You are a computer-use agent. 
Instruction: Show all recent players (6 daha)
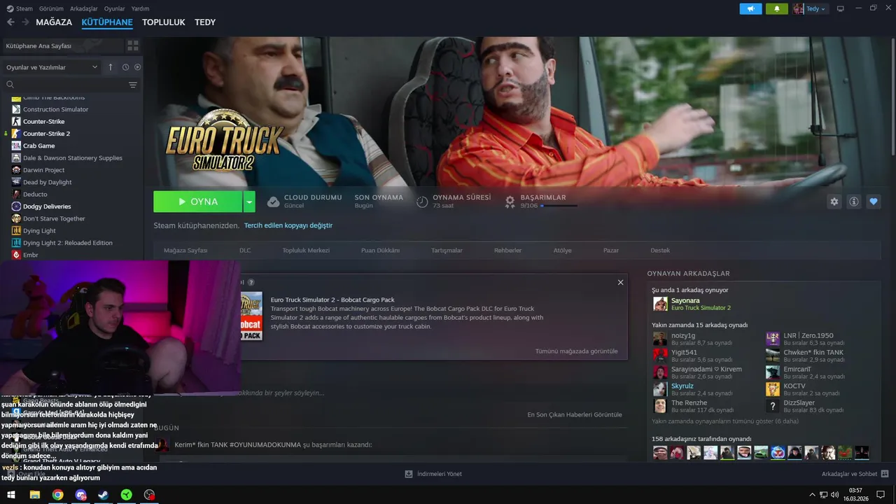(x=725, y=421)
